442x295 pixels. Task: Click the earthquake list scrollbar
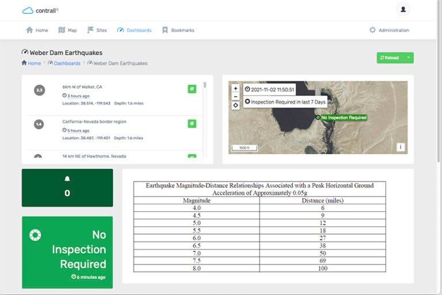click(x=205, y=85)
